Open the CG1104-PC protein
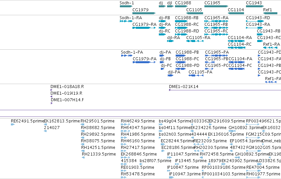Screen dimensions: 281x179 pyautogui.click(x=240, y=66)
